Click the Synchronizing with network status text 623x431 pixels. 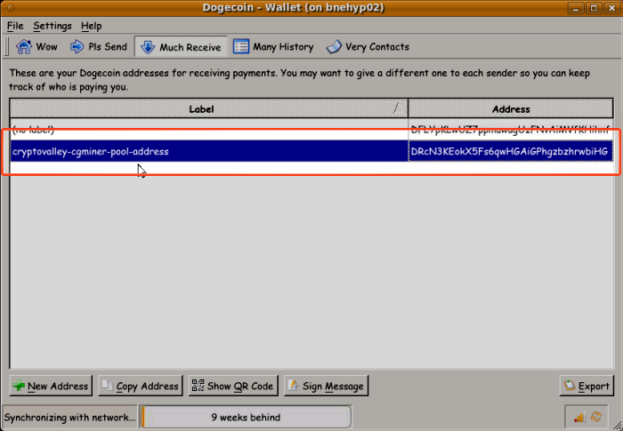(70, 417)
